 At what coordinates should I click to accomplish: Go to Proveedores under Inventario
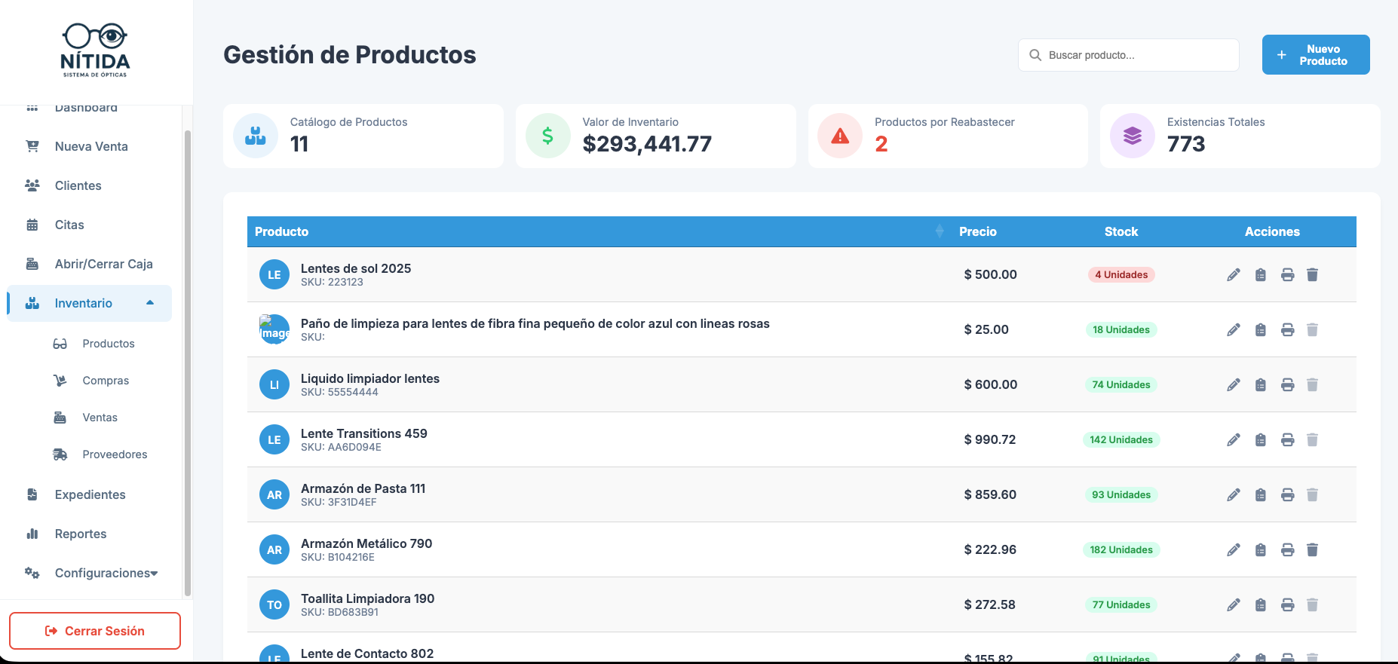(x=115, y=454)
